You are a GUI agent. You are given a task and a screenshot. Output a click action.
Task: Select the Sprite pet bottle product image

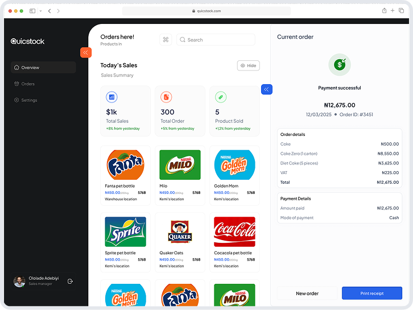point(125,232)
